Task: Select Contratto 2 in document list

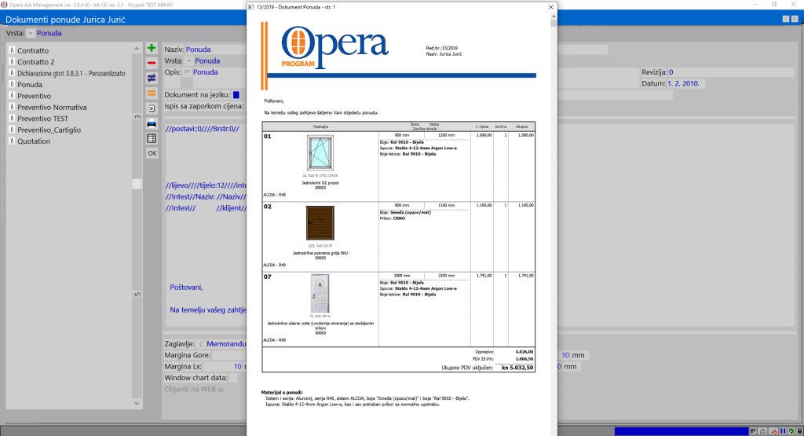Action: tap(36, 61)
